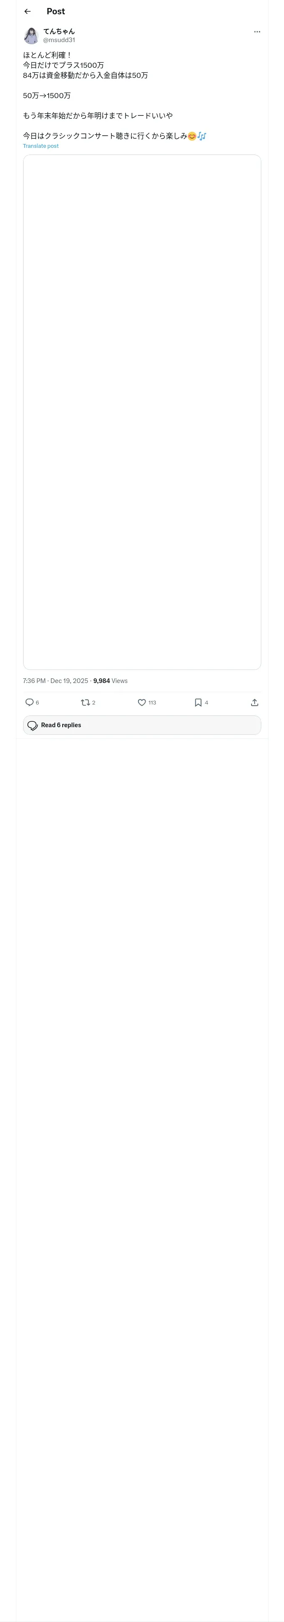Viewport: 284px width, 1622px height.
Task: Click Translate post
Action: pos(40,146)
